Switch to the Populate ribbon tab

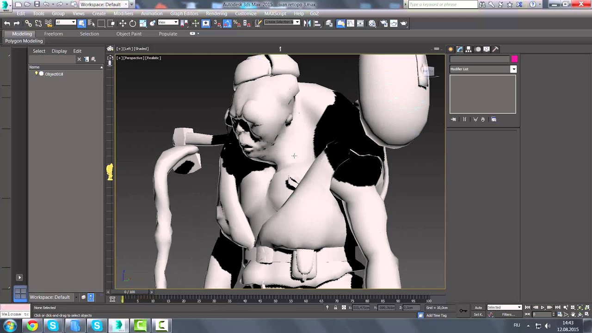[168, 34]
